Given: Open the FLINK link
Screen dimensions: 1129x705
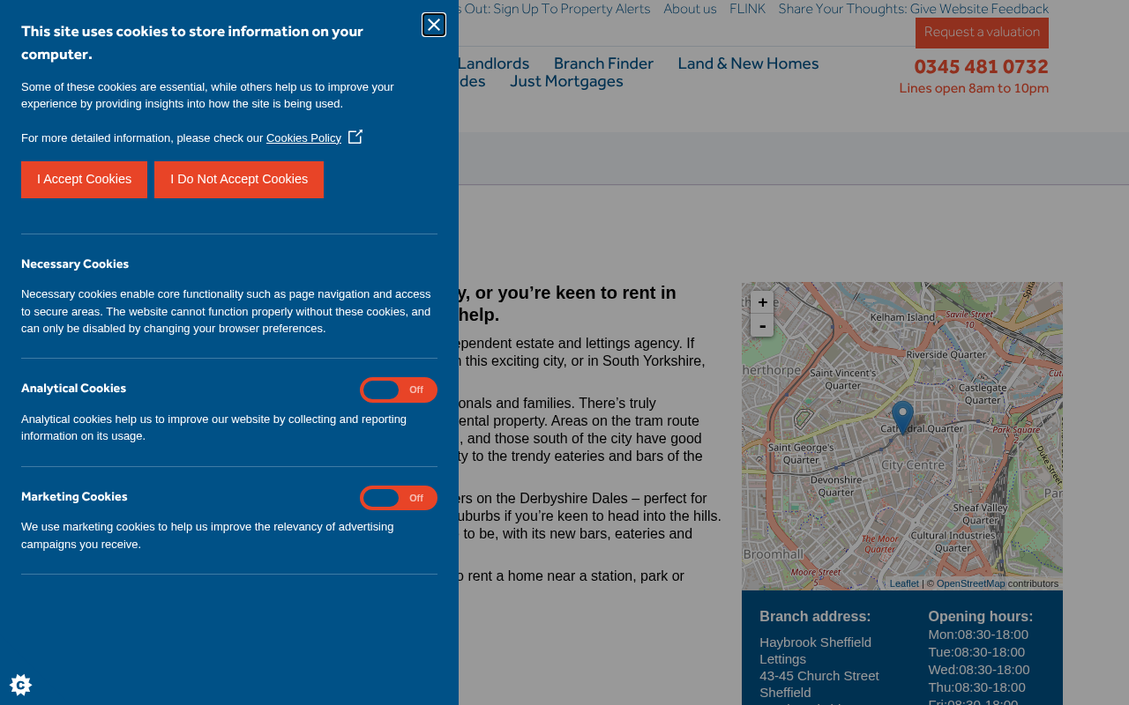Looking at the screenshot, I should (x=747, y=9).
